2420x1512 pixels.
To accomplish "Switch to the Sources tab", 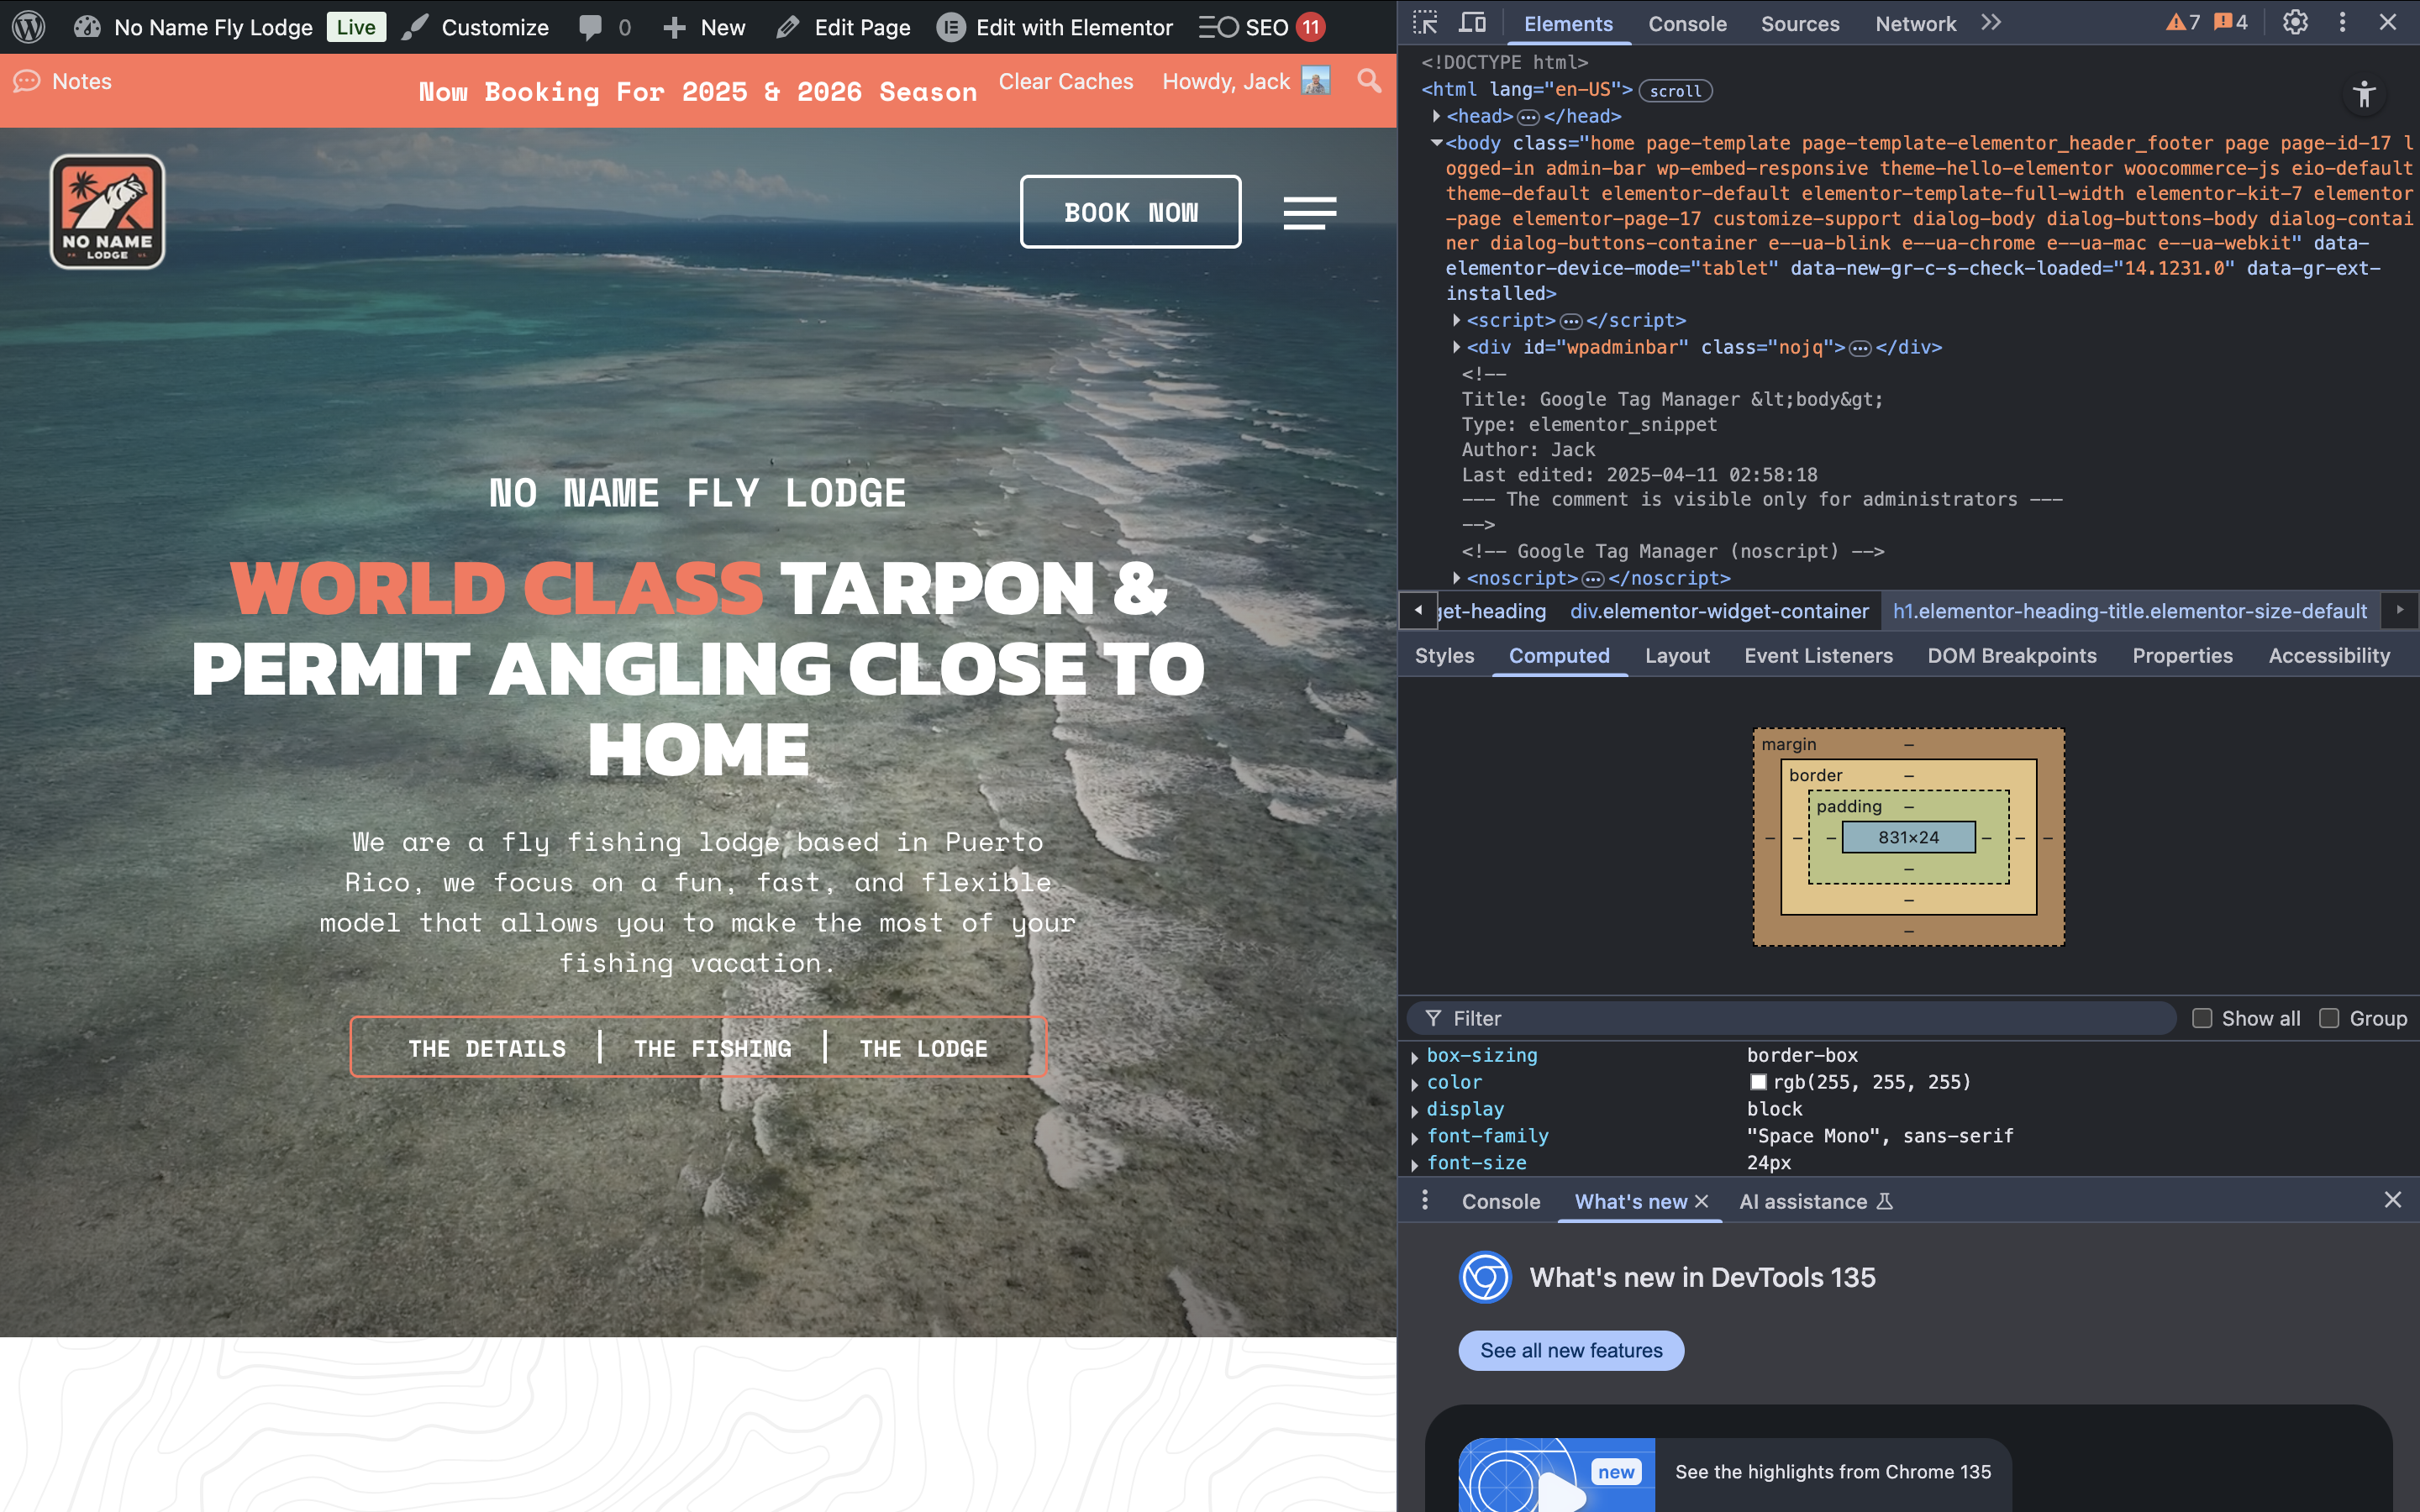I will [x=1800, y=23].
